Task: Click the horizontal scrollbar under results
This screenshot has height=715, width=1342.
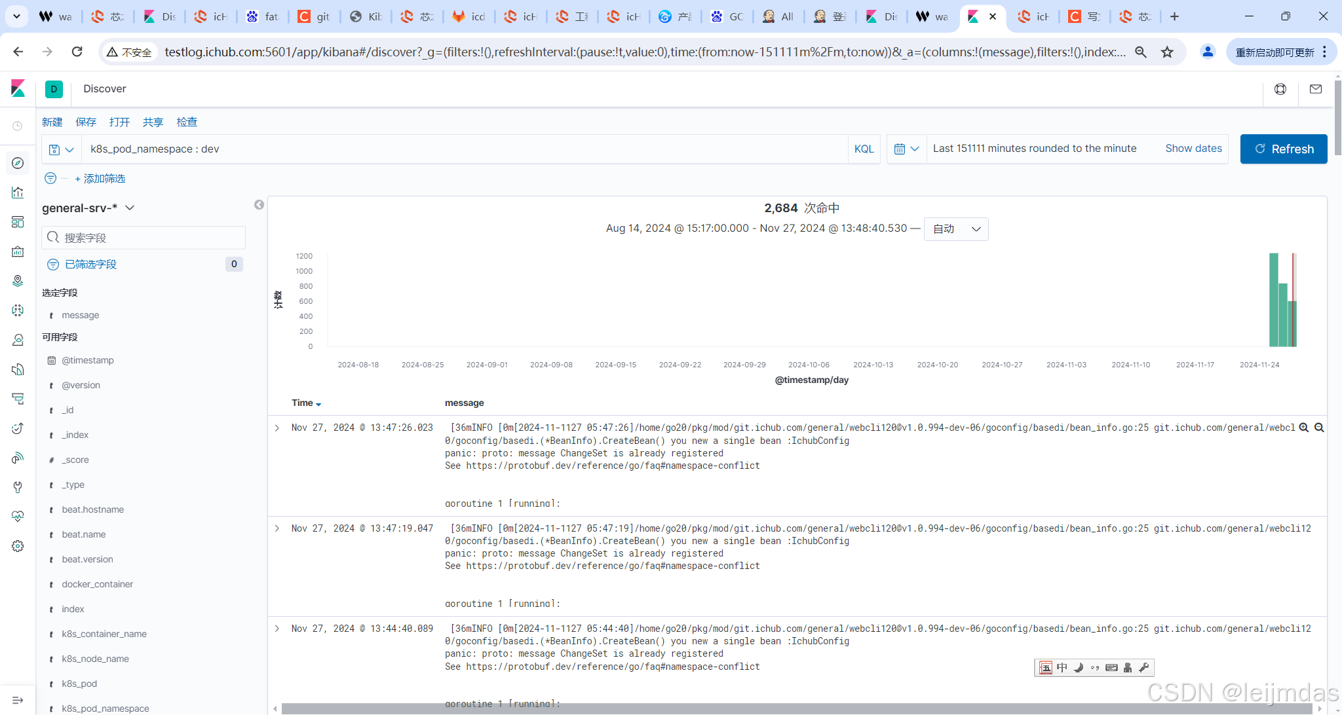Action: click(x=797, y=708)
